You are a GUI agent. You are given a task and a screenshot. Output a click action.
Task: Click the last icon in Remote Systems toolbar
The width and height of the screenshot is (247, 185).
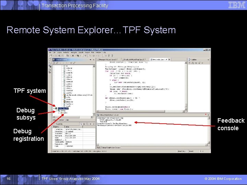point(74,63)
